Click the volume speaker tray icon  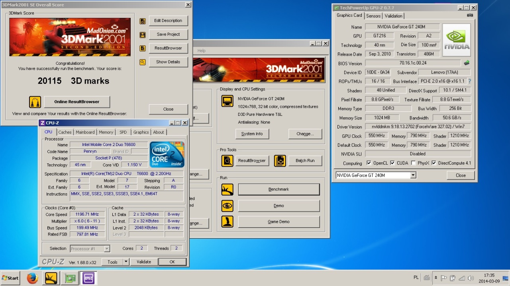click(471, 278)
